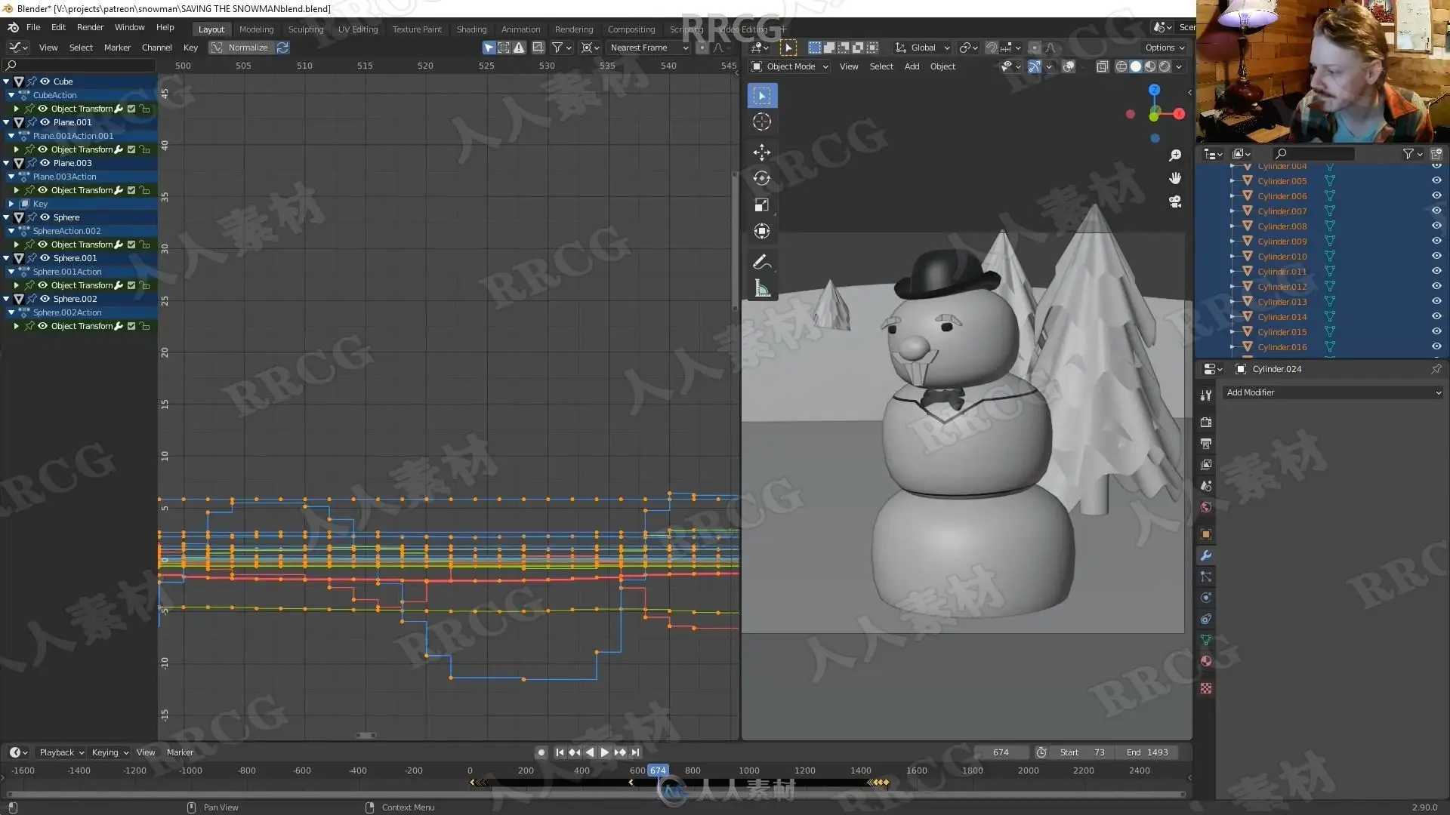Viewport: 1450px width, 815px height.
Task: Switch to the Animation workspace tab
Action: click(x=520, y=29)
